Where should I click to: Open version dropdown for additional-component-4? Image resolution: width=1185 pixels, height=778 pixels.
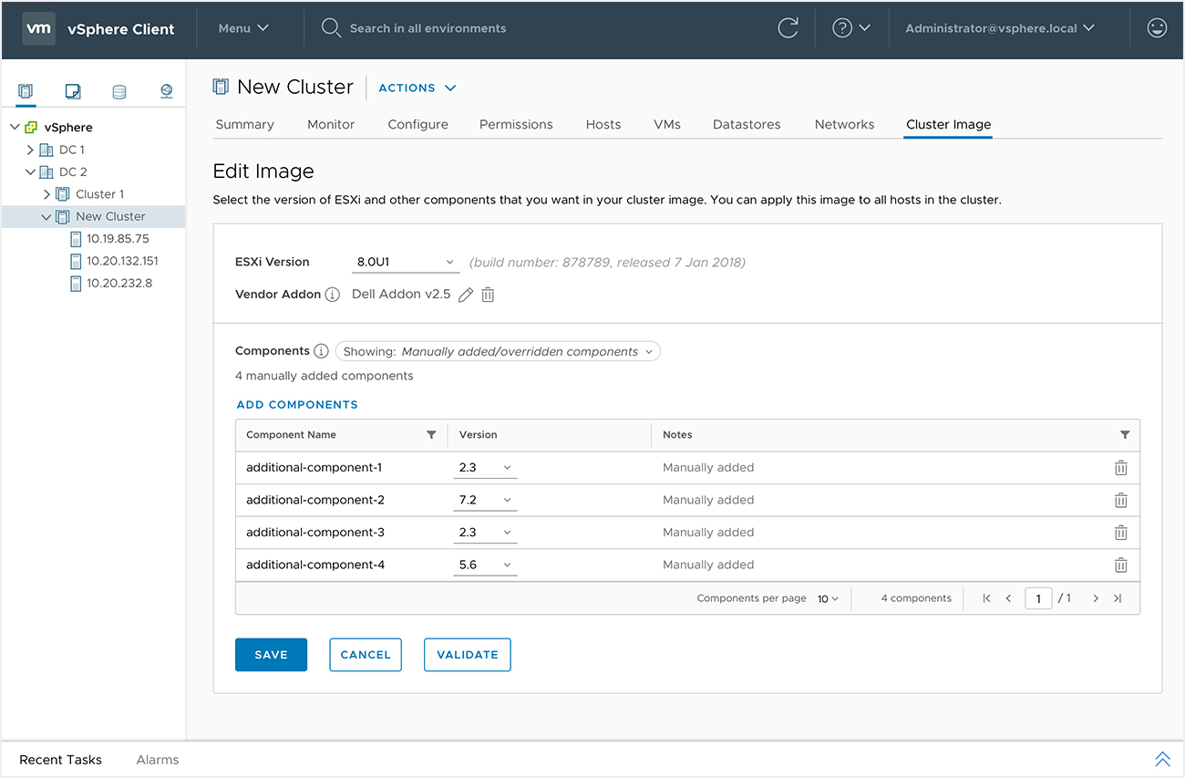[485, 565]
